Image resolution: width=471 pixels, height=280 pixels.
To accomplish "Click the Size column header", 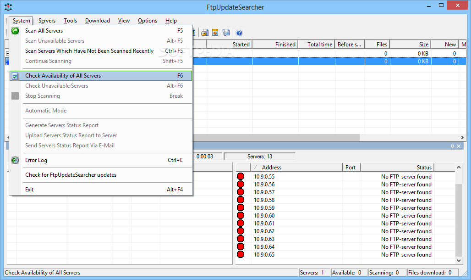I will (x=411, y=44).
